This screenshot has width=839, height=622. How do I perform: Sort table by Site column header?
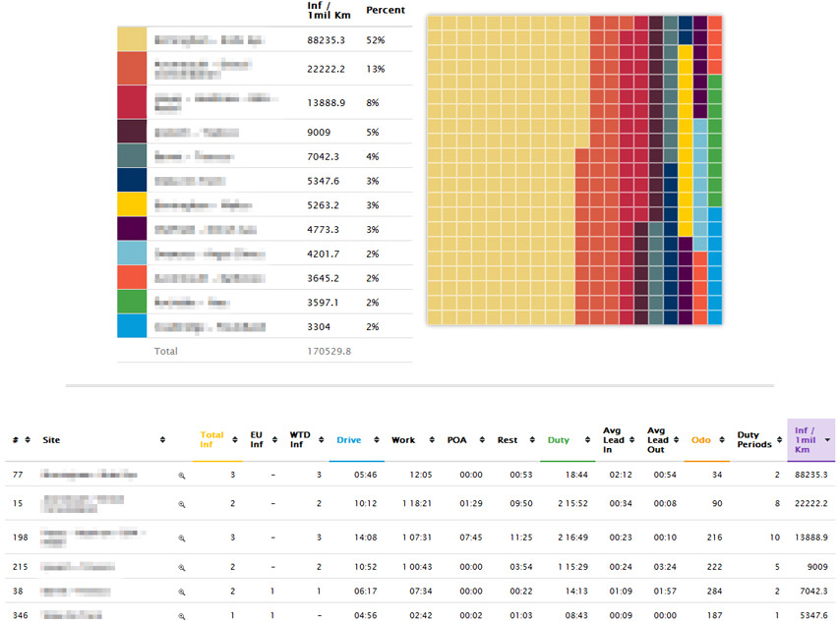(51, 439)
